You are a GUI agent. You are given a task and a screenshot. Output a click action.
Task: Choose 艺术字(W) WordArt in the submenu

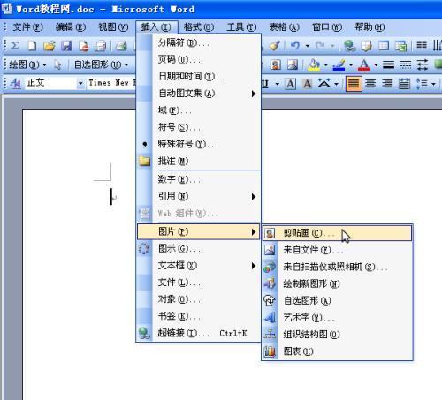pyautogui.click(x=337, y=318)
